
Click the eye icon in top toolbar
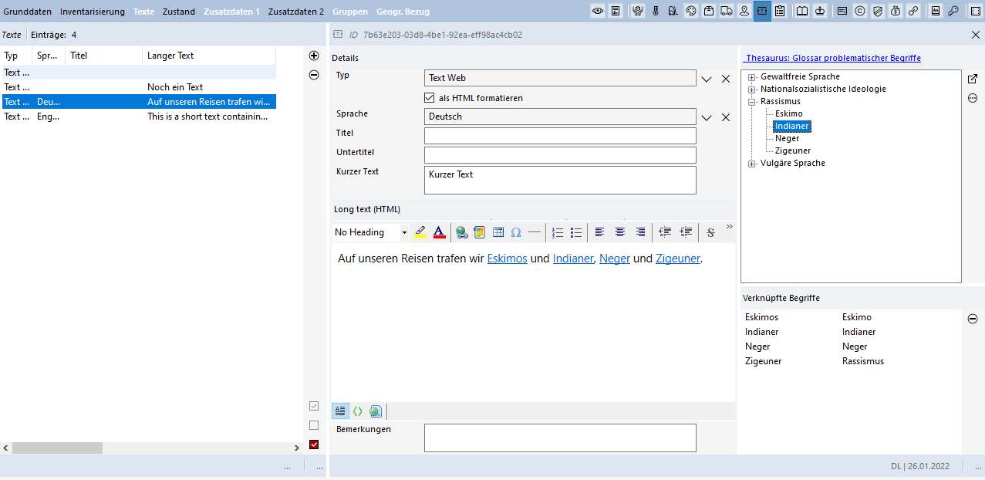click(x=597, y=11)
